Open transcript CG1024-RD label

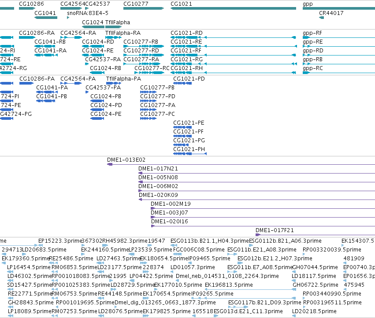click(x=98, y=41)
